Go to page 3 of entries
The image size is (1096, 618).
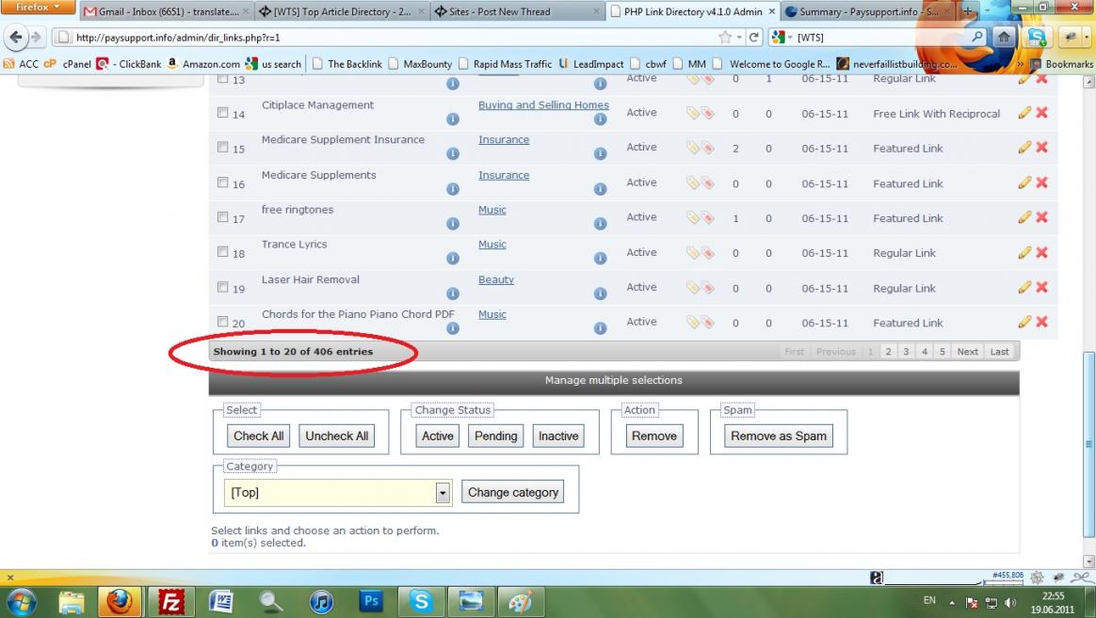coord(906,351)
